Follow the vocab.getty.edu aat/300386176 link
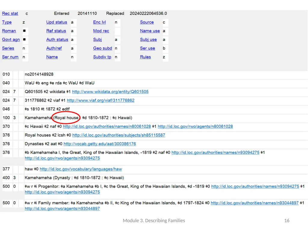This screenshot has height=231, width=308. pyautogui.click(x=100, y=143)
